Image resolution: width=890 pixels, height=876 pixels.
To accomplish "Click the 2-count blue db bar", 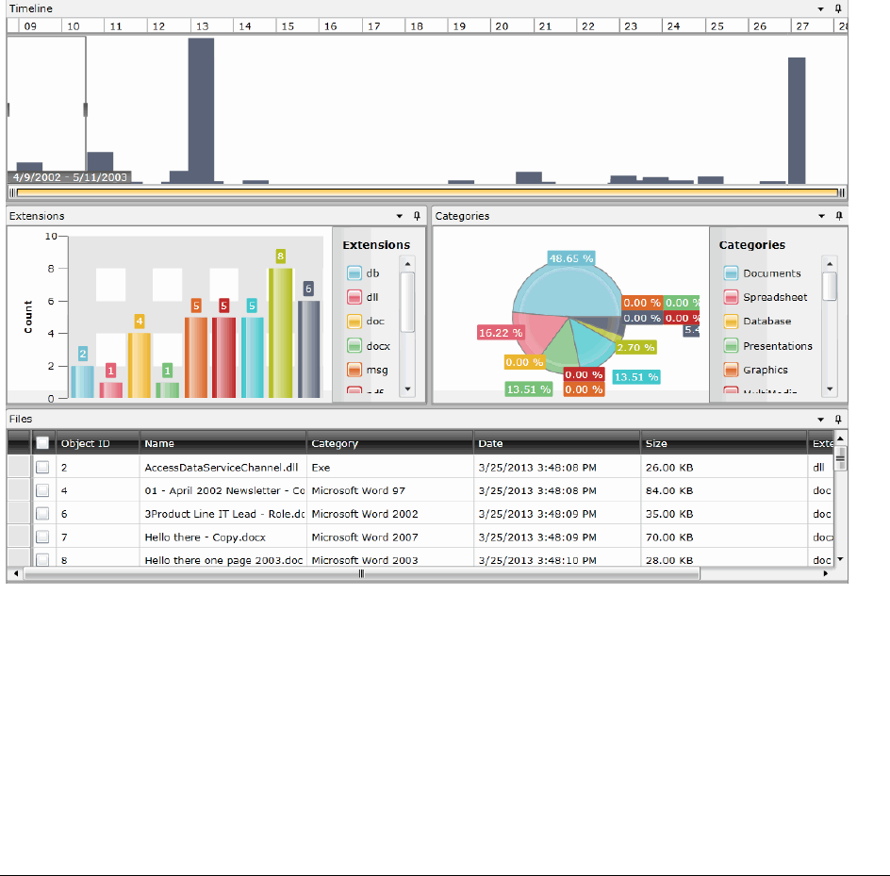I will tap(82, 382).
